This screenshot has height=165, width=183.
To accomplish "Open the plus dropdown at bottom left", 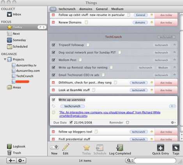I will (11, 161).
